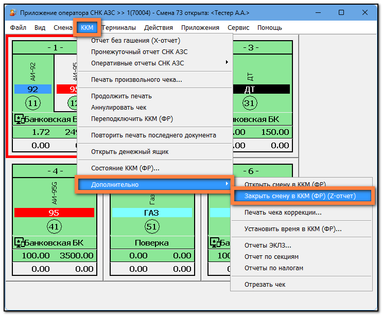Open the Действия menu

pyautogui.click(x=159, y=28)
